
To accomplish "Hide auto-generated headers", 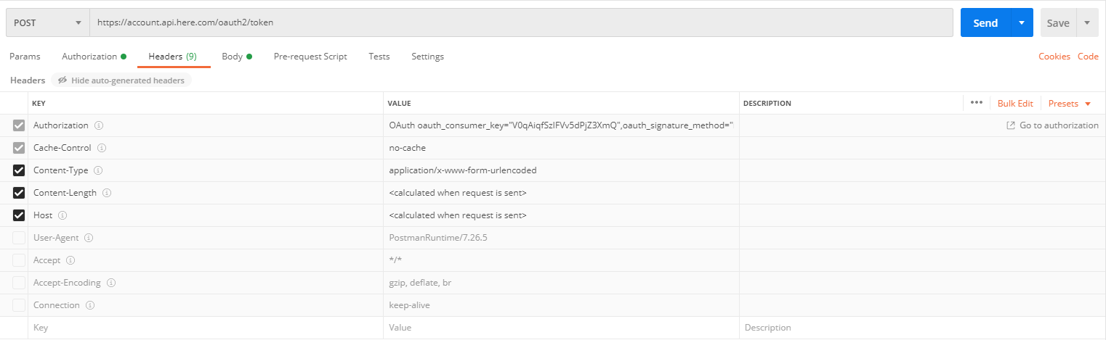I will pos(121,80).
